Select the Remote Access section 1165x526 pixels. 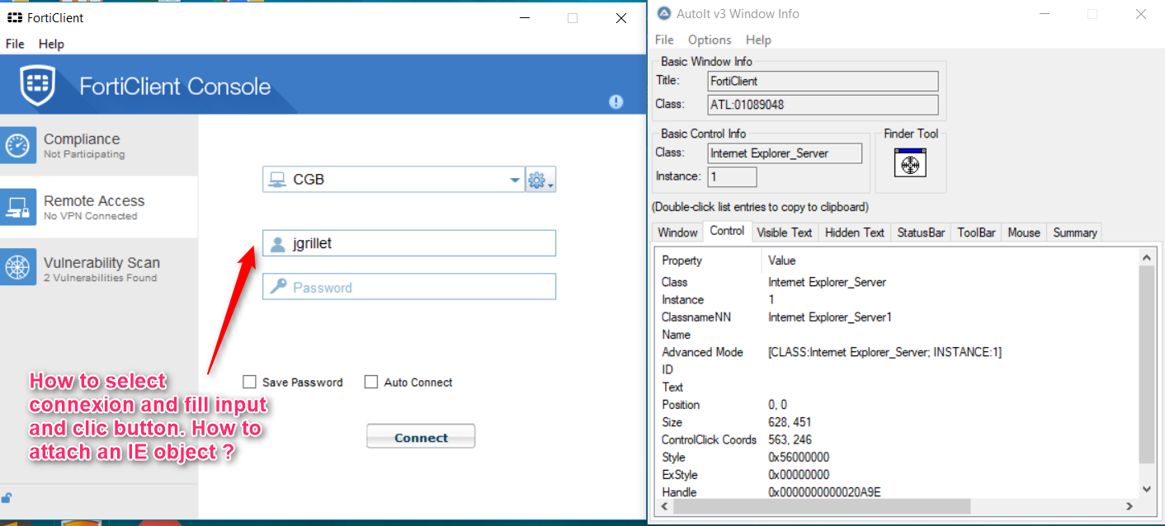click(x=99, y=207)
